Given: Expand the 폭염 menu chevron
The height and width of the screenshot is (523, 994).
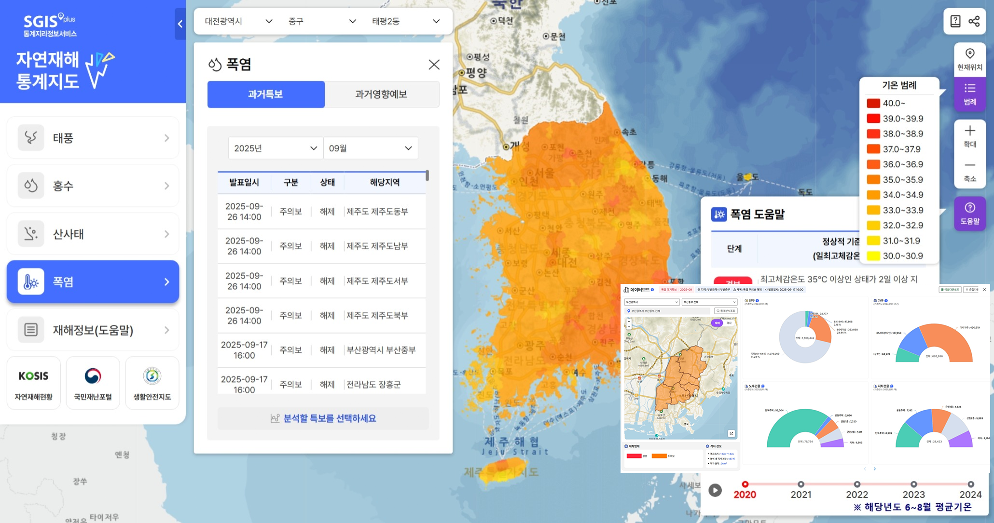Looking at the screenshot, I should [x=167, y=282].
